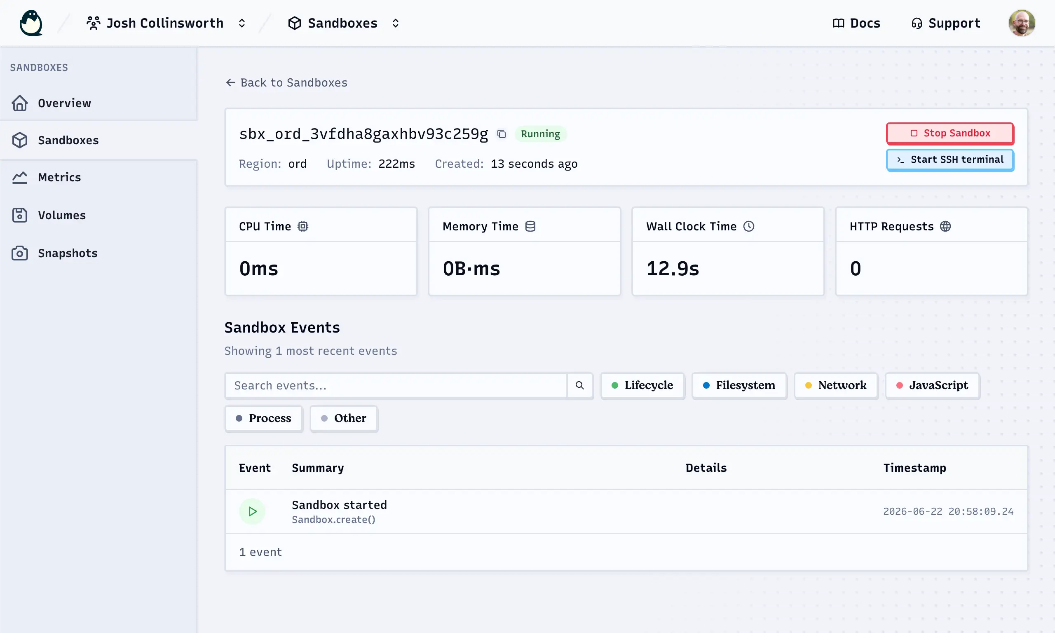Toggle the Other event filter
This screenshot has height=633, width=1055.
pos(344,418)
